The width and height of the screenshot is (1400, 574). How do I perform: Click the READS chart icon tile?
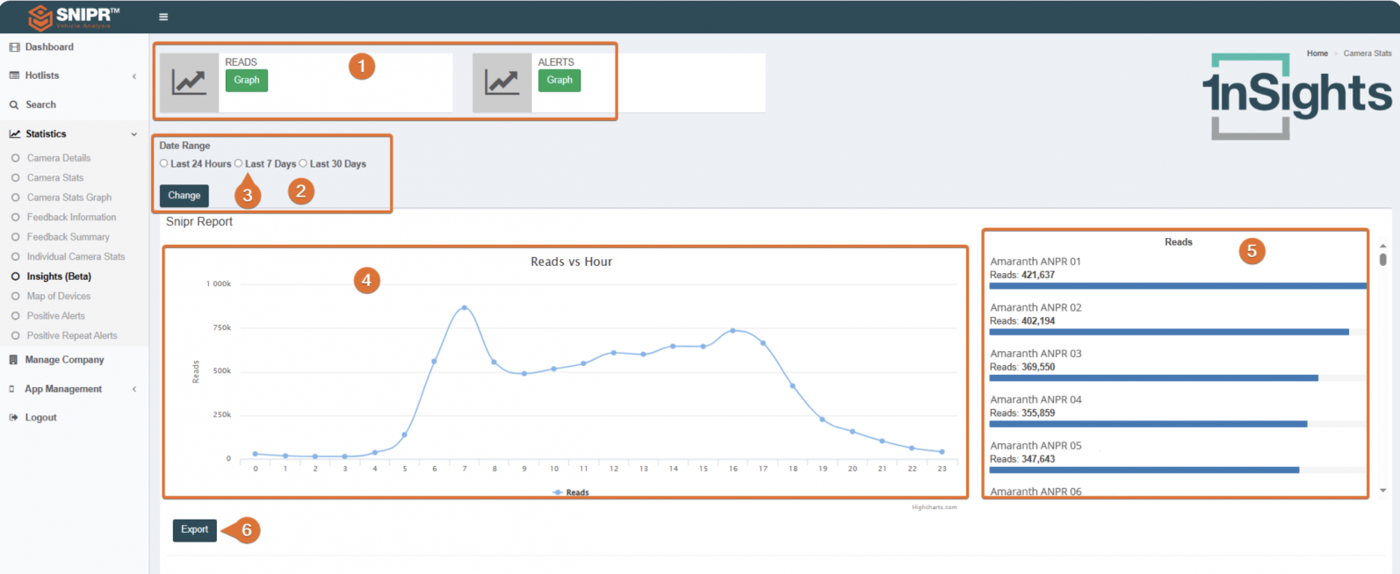tap(189, 83)
